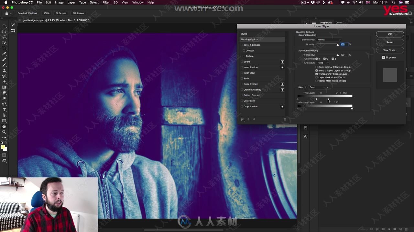This screenshot has width=414, height=232.
Task: Select the History Brush tool
Action: [4, 76]
